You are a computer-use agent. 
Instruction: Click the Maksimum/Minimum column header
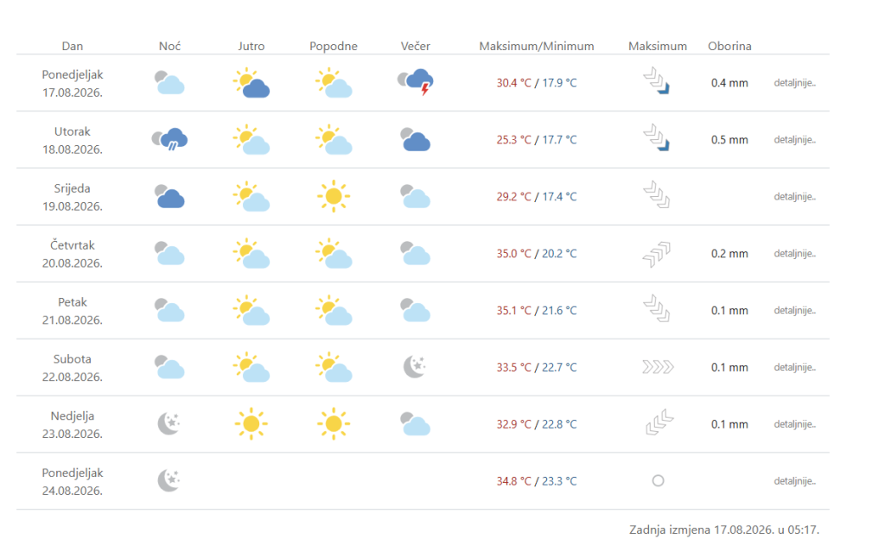tap(537, 47)
